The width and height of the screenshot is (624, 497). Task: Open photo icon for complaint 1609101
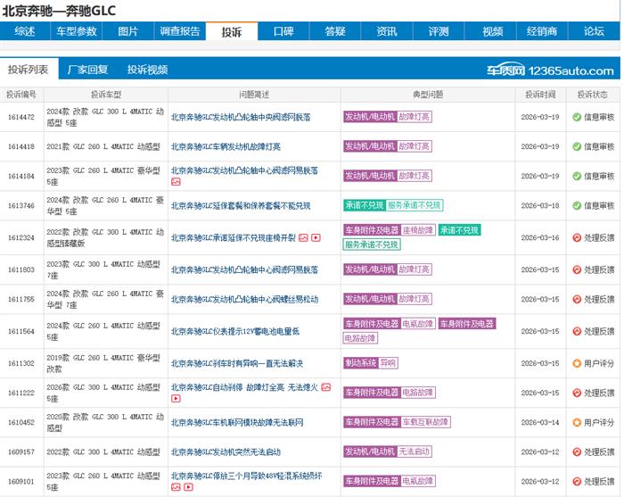click(176, 487)
